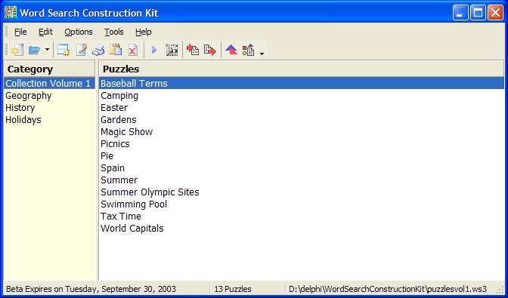Screen dimensions: 508x298
Task: Click the delete puzzle red X icon
Action: pos(132,50)
